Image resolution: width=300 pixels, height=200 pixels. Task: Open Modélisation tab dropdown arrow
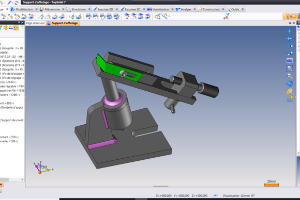[36, 9]
